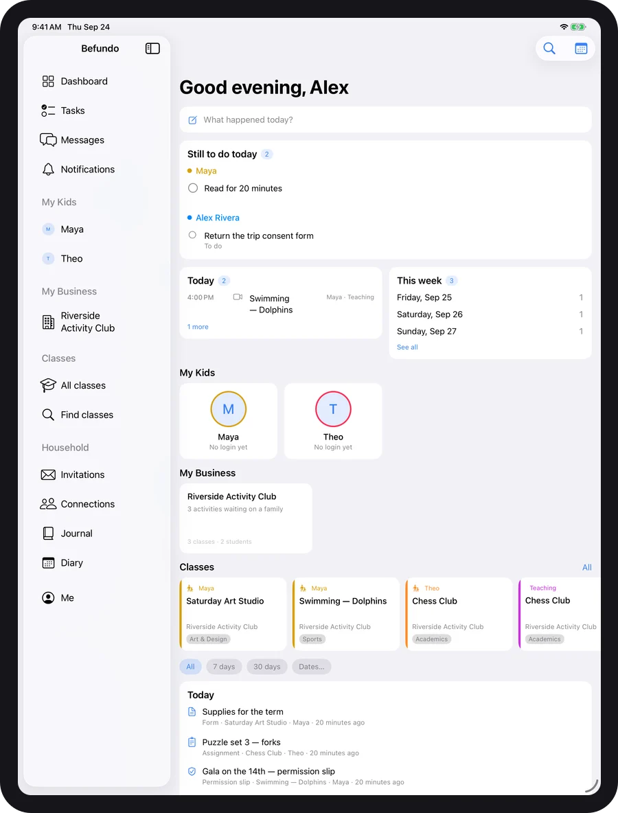Click the video camera icon beside Swimming
The width and height of the screenshot is (618, 813).
(238, 297)
